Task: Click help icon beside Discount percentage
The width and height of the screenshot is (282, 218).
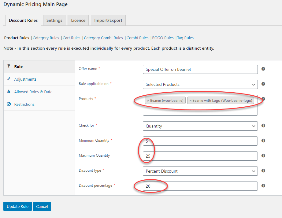Action: (263, 186)
